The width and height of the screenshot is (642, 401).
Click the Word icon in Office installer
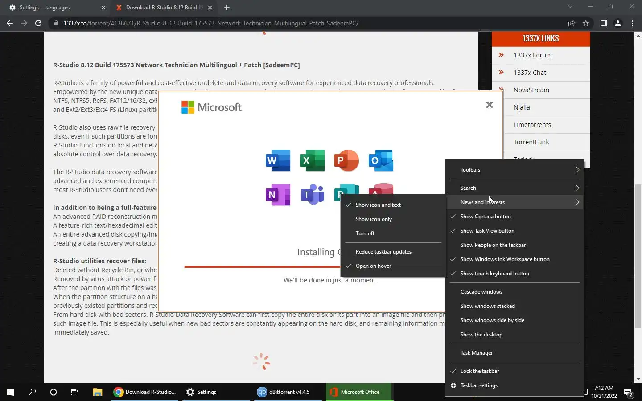(278, 160)
